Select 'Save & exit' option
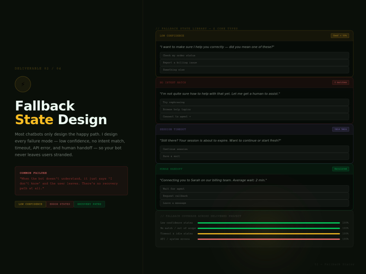Screen dimensions: 366x274 (x=254, y=156)
